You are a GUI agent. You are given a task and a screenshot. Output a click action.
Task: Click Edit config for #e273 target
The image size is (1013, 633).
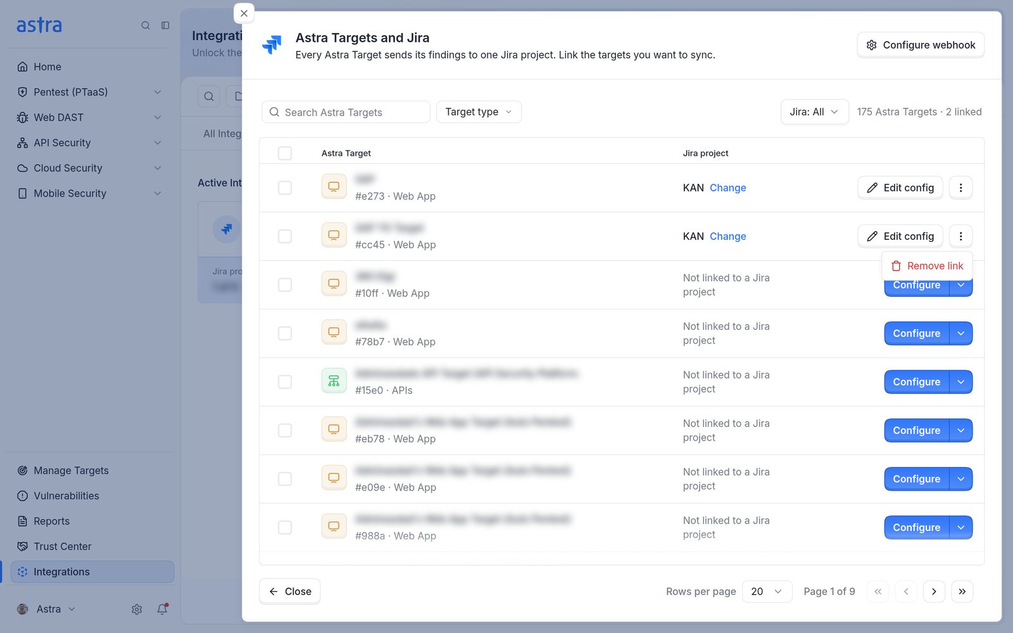point(900,187)
